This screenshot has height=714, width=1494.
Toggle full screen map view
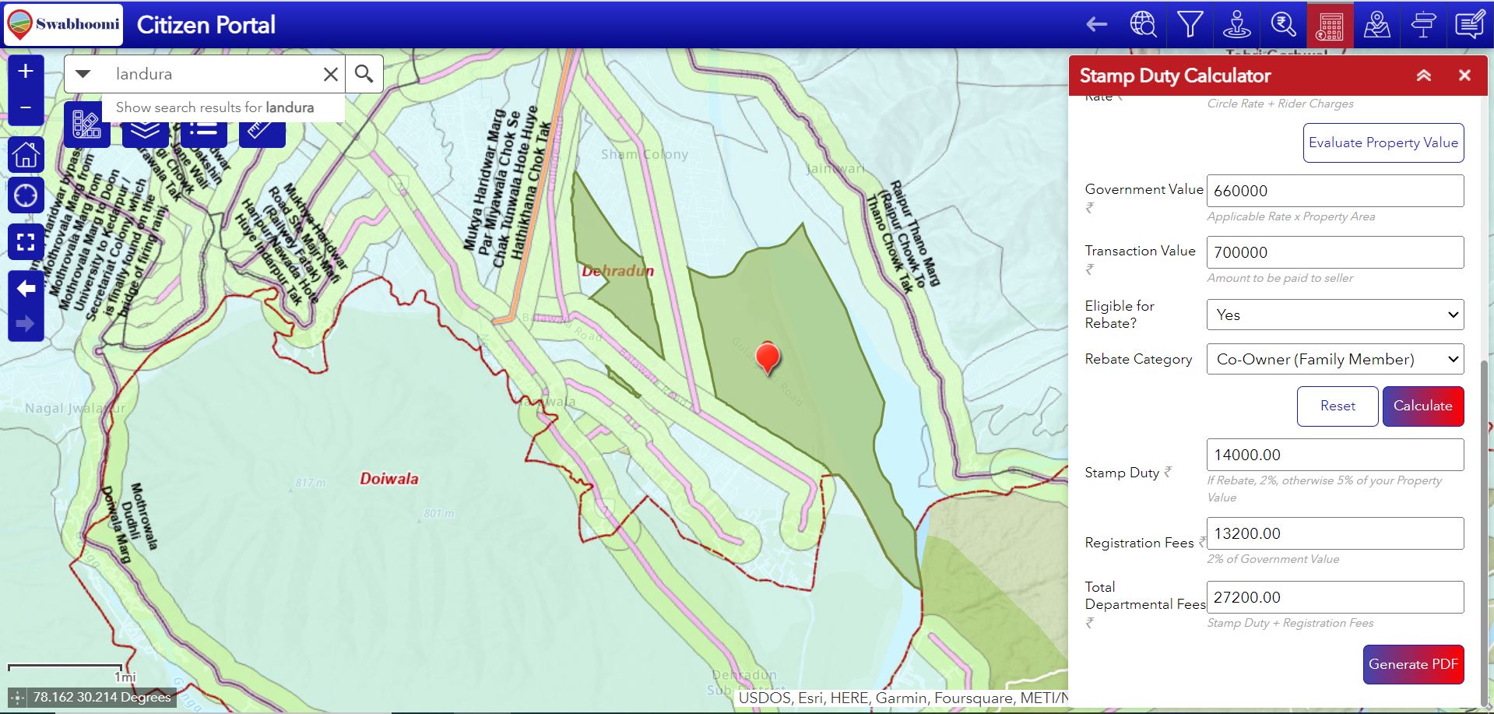[x=26, y=242]
